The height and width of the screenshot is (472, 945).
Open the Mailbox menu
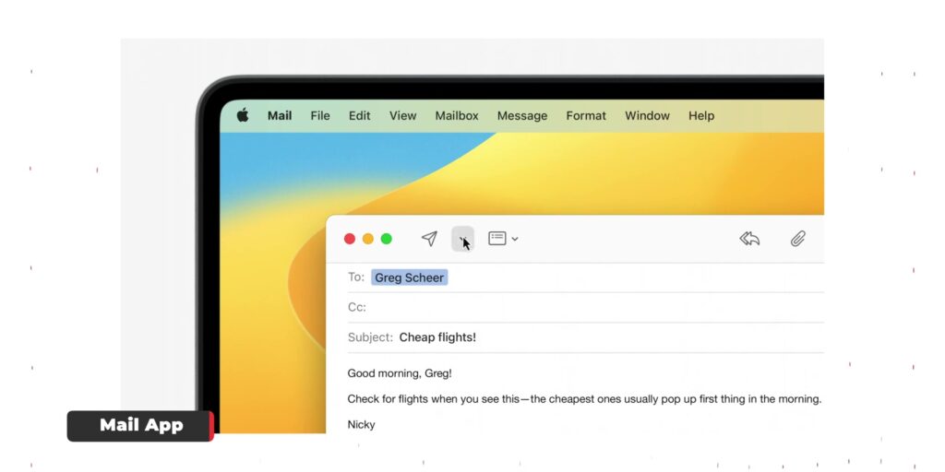click(x=457, y=115)
